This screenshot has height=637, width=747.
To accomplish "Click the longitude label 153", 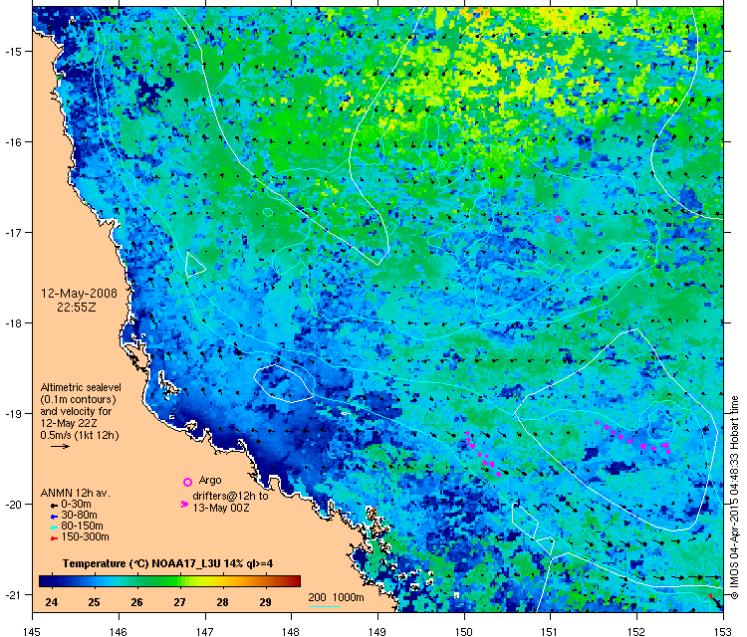I will [x=723, y=632].
